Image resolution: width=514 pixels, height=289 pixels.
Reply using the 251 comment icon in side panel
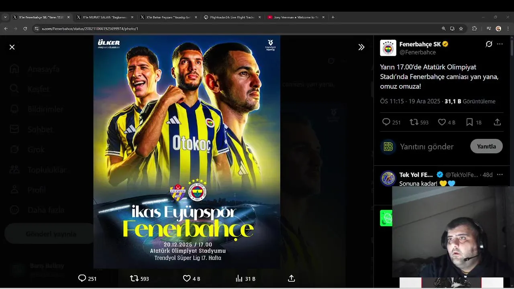tap(392, 122)
